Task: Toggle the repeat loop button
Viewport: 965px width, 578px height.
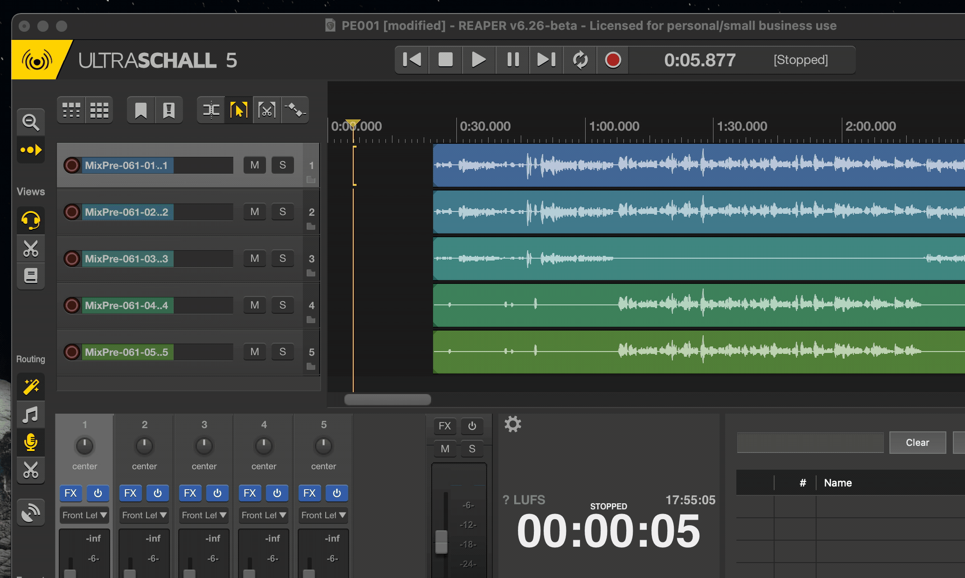Action: pos(580,60)
